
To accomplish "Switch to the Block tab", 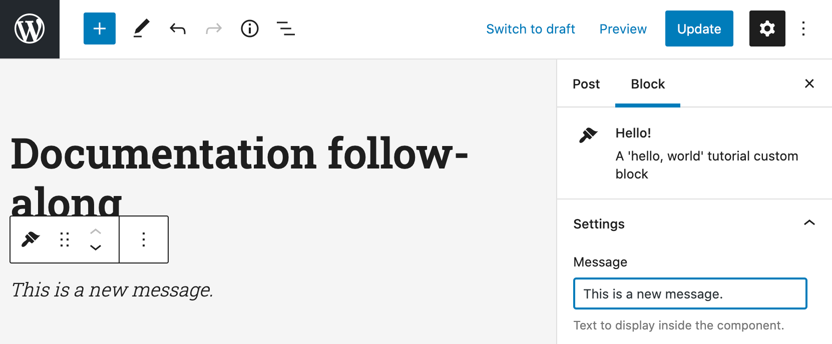I will pyautogui.click(x=648, y=84).
